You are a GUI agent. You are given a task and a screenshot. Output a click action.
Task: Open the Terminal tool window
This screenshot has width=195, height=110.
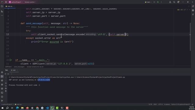2,93
